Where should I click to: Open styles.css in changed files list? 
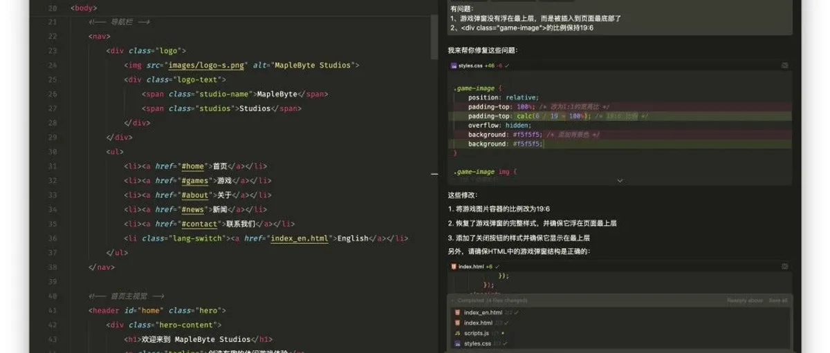477,343
